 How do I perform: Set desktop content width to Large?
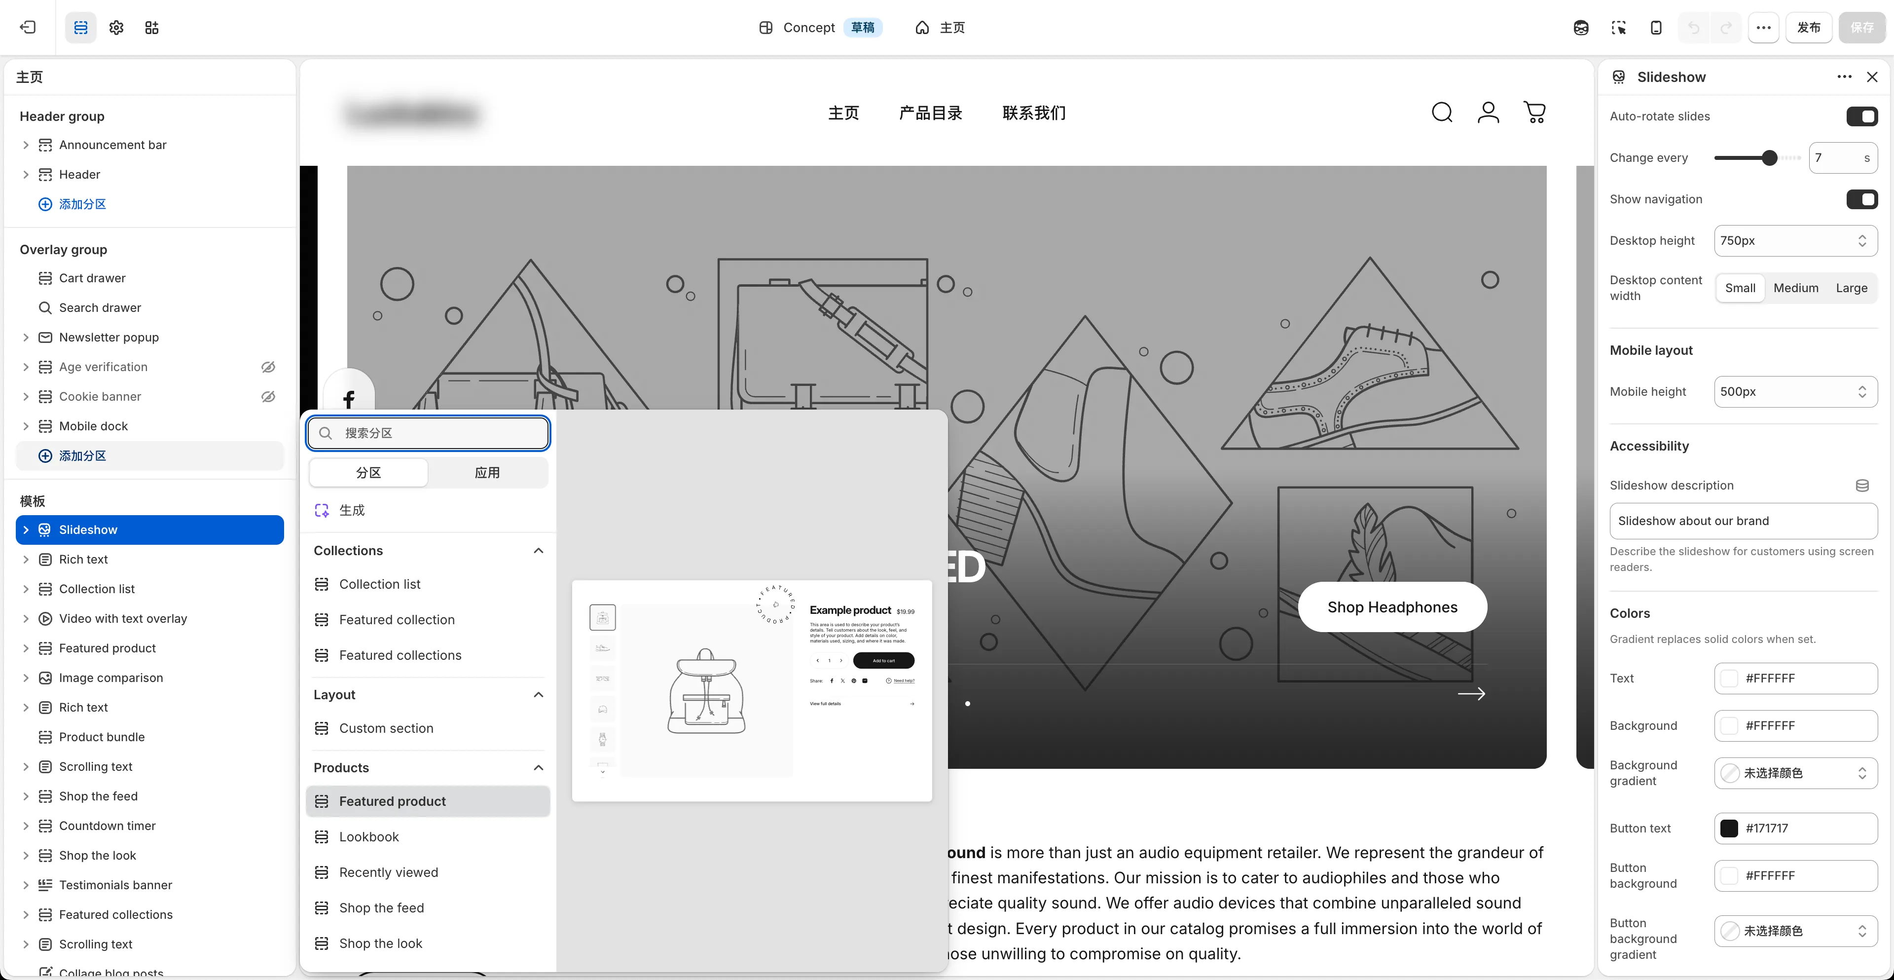pyautogui.click(x=1851, y=288)
